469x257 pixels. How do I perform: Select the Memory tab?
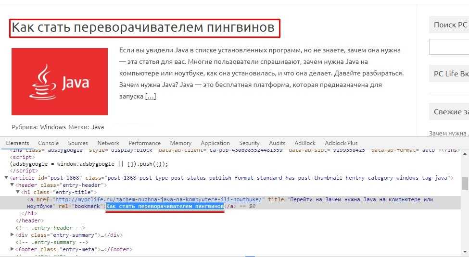(180, 143)
